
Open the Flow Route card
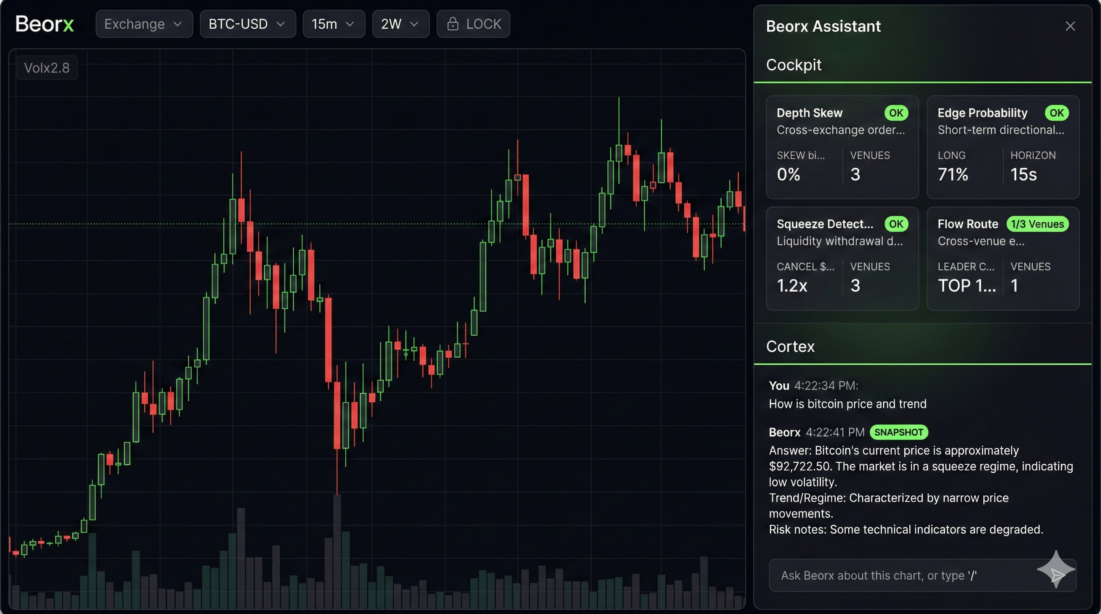1002,259
